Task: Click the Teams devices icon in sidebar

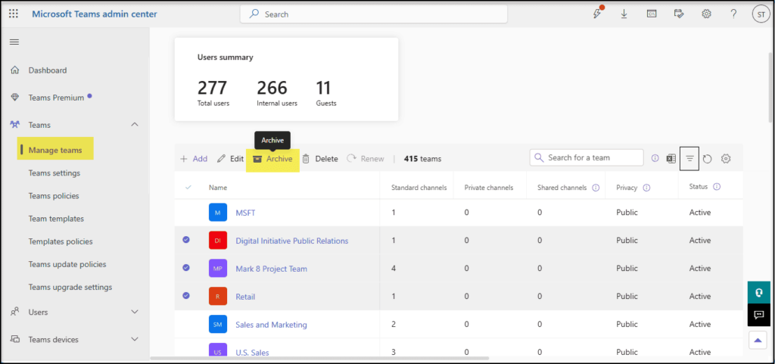Action: [x=15, y=339]
